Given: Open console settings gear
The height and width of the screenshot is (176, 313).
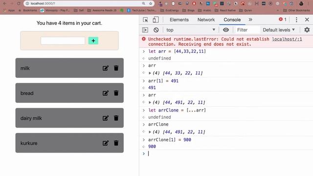Looking at the screenshot, I should click(307, 30).
